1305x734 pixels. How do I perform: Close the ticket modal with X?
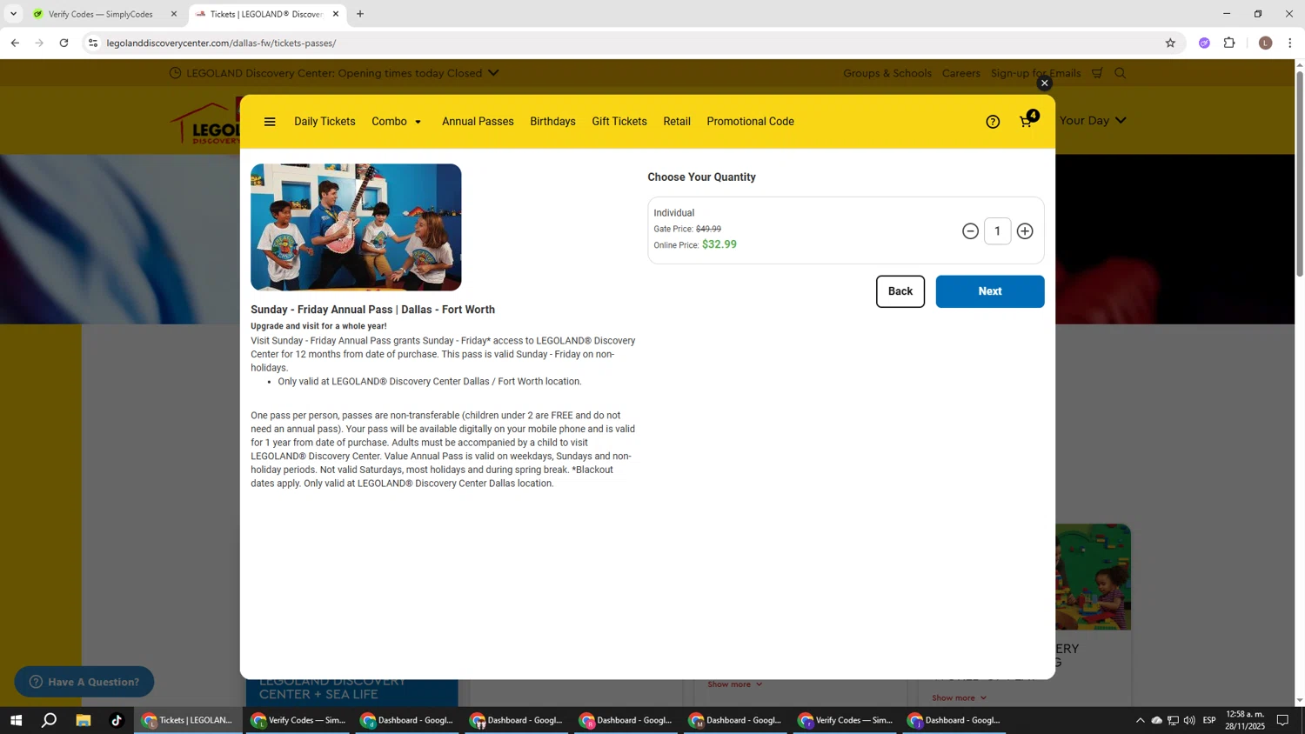click(1045, 83)
